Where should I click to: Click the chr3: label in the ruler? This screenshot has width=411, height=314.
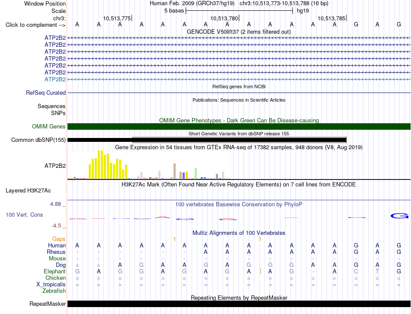point(59,18)
